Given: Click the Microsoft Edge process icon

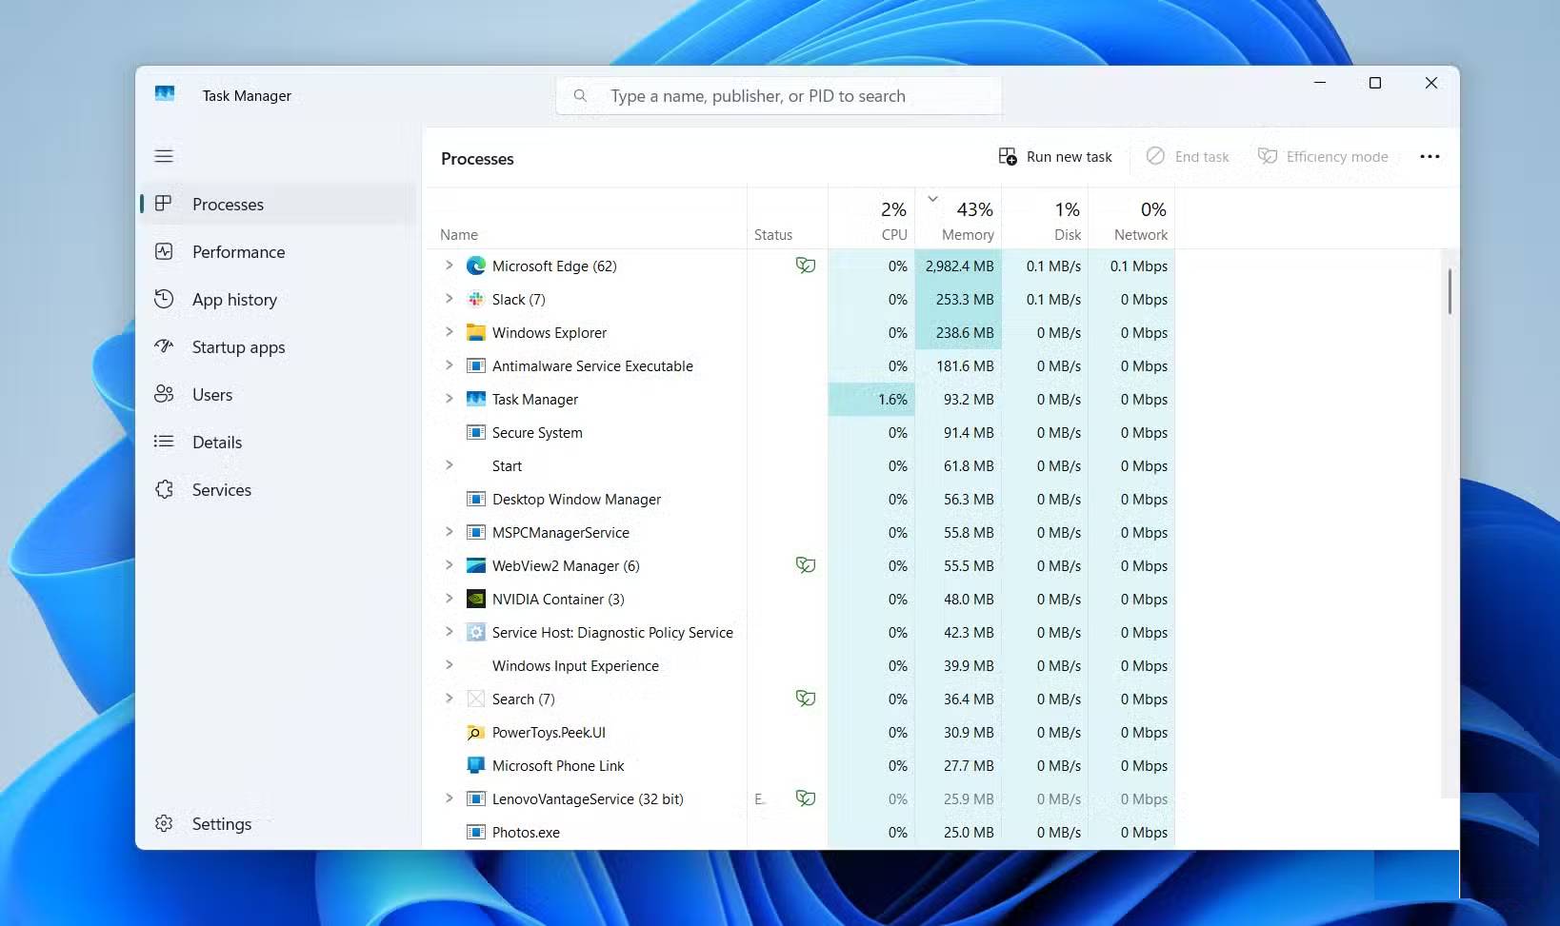Looking at the screenshot, I should pyautogui.click(x=475, y=266).
